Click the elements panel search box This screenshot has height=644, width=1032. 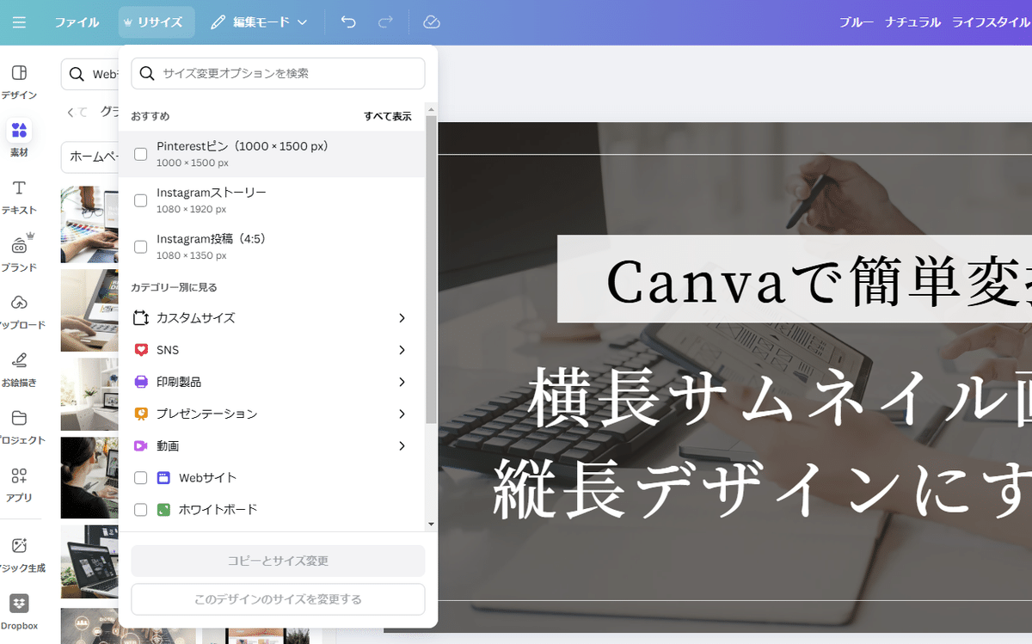coord(89,74)
